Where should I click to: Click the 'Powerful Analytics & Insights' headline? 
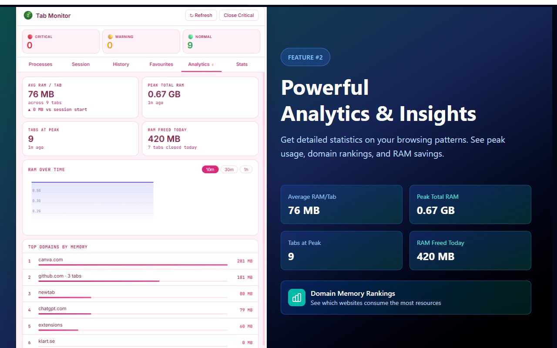tap(379, 100)
